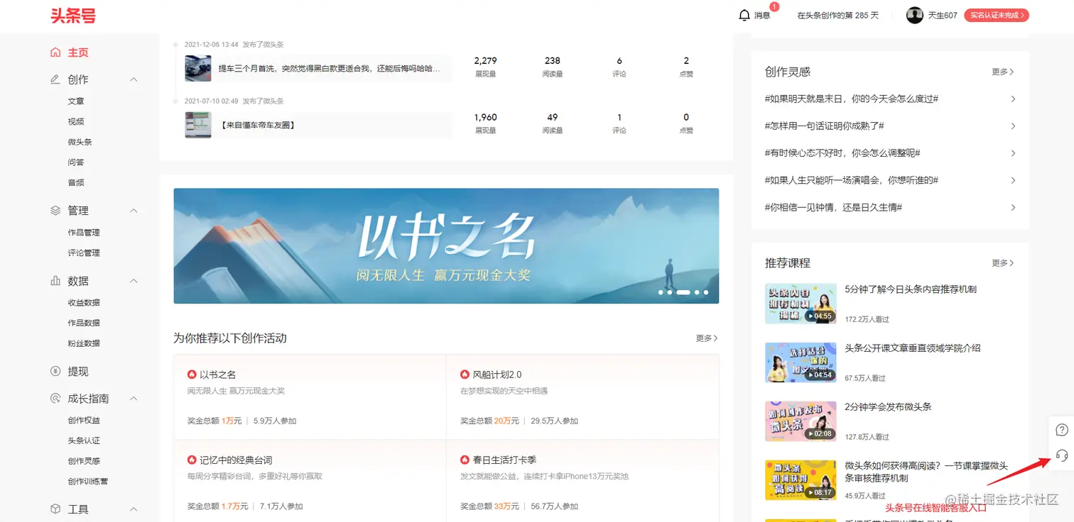This screenshot has height=522, width=1074.
Task: Click 更多 in 推荐课程 panel
Action: (x=1003, y=263)
